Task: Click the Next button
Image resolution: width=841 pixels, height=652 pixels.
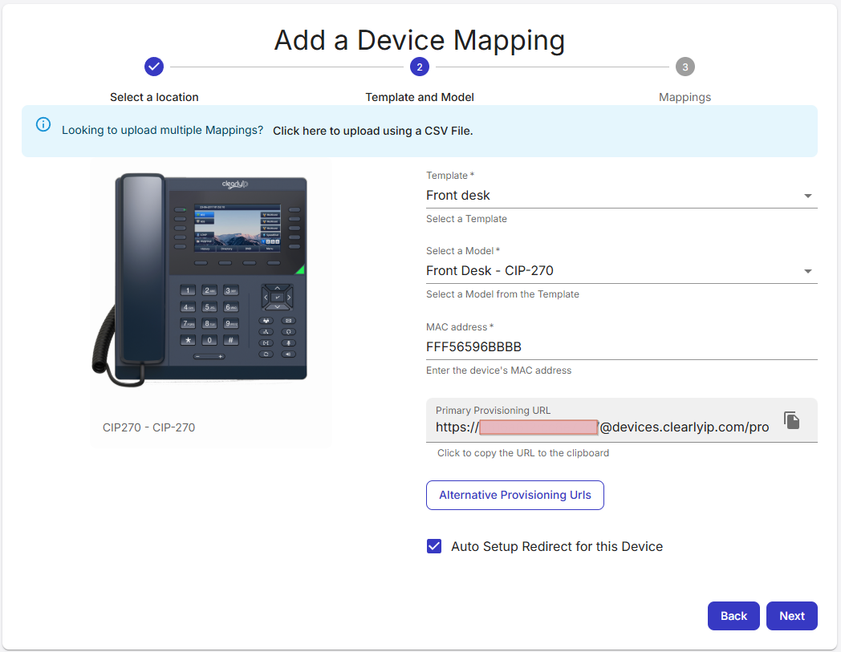Action: (x=792, y=616)
